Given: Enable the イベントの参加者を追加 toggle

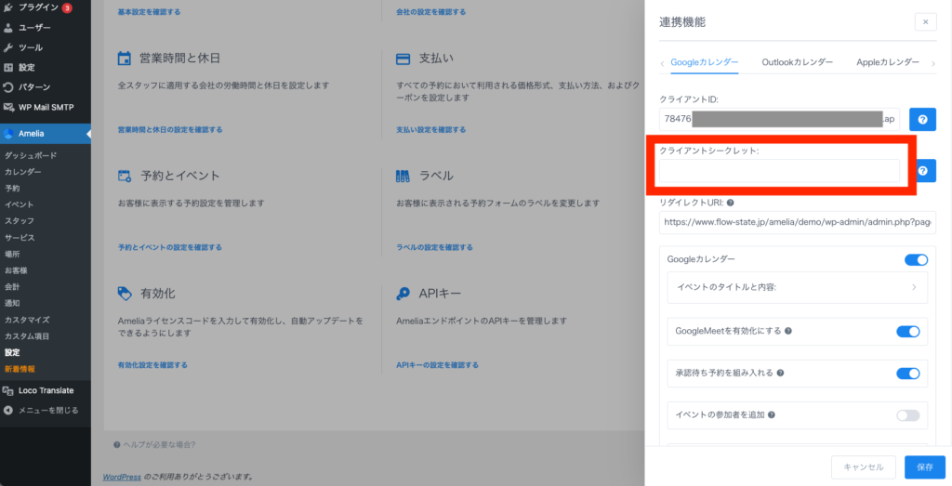Looking at the screenshot, I should [907, 415].
